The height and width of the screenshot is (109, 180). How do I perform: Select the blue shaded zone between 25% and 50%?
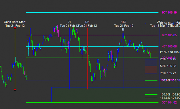tap(151, 63)
